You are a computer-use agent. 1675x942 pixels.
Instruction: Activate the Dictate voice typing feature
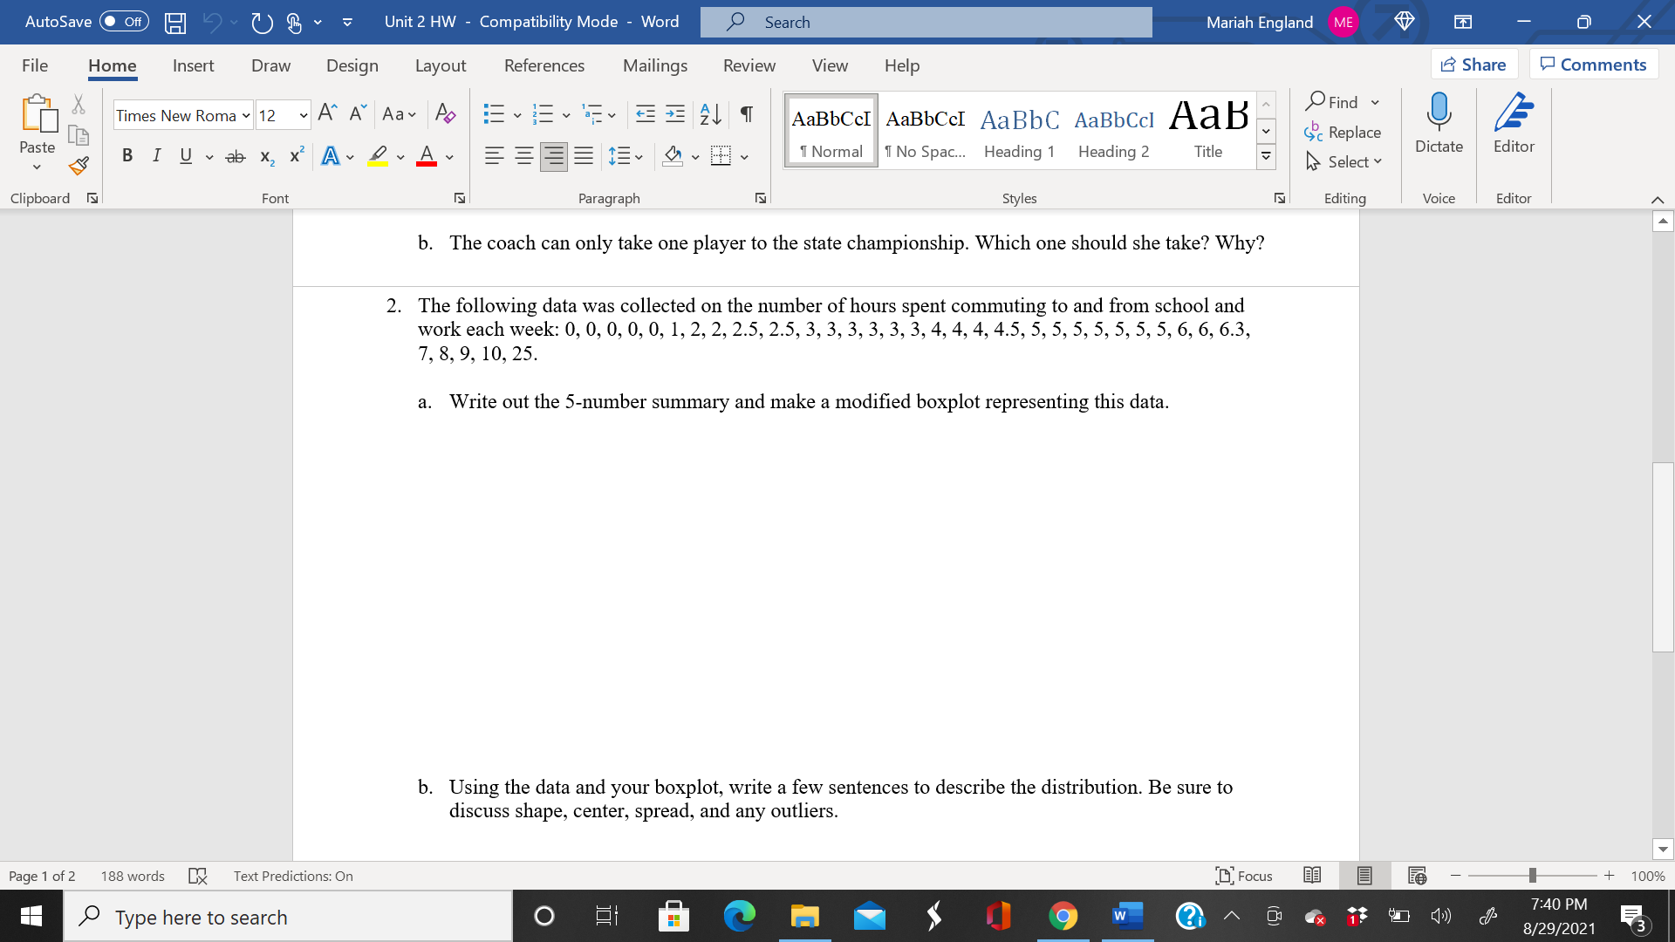1438,129
